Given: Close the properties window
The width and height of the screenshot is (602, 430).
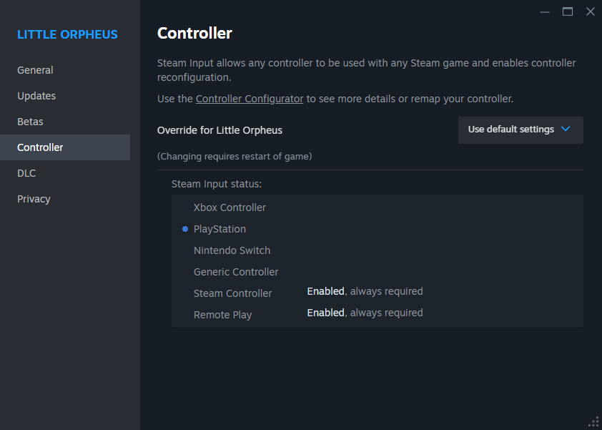Looking at the screenshot, I should pos(590,11).
